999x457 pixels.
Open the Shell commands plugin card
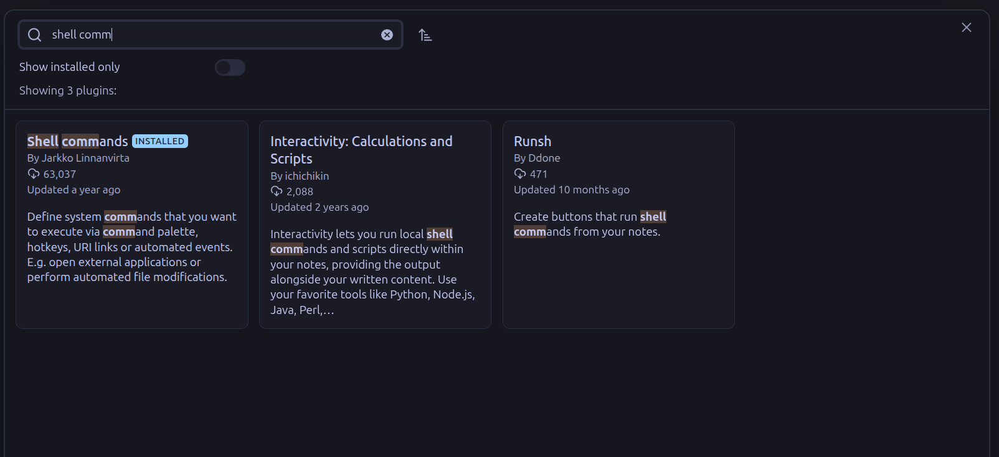pos(132,224)
